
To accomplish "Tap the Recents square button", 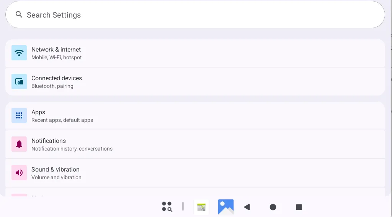I will [299, 207].
